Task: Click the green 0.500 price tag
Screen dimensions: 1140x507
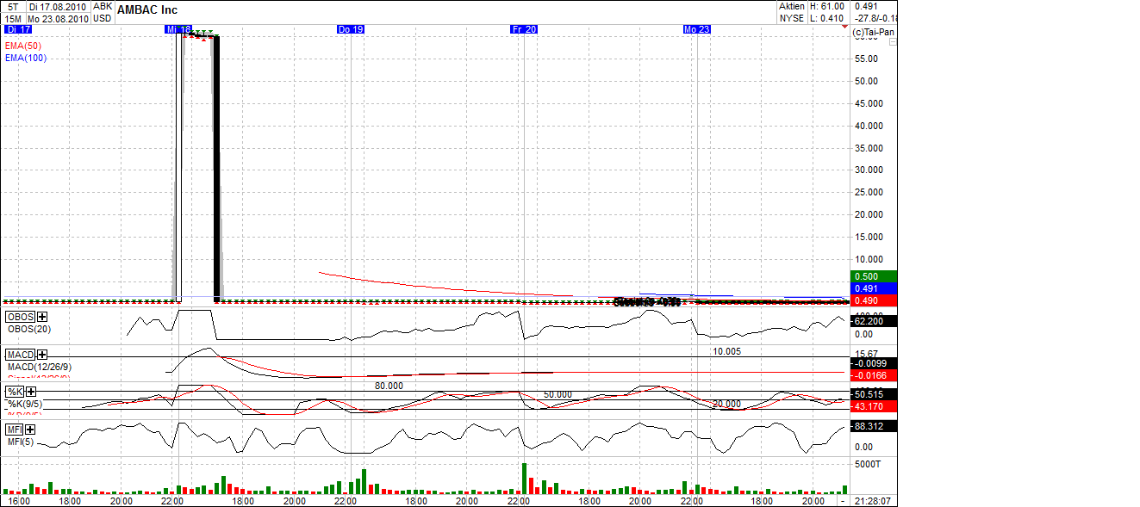Action: [x=873, y=276]
